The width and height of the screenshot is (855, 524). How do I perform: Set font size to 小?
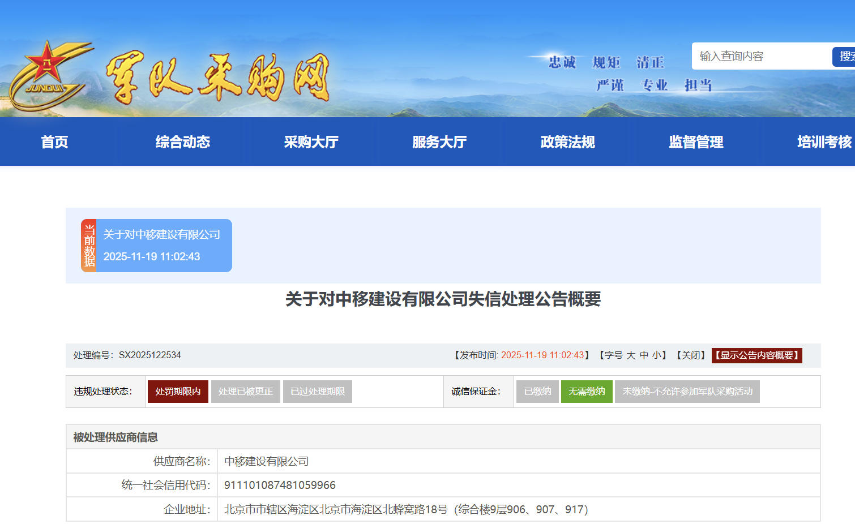coord(656,355)
